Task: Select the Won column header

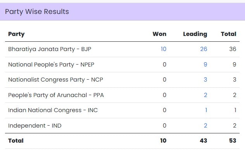Action: (159, 34)
